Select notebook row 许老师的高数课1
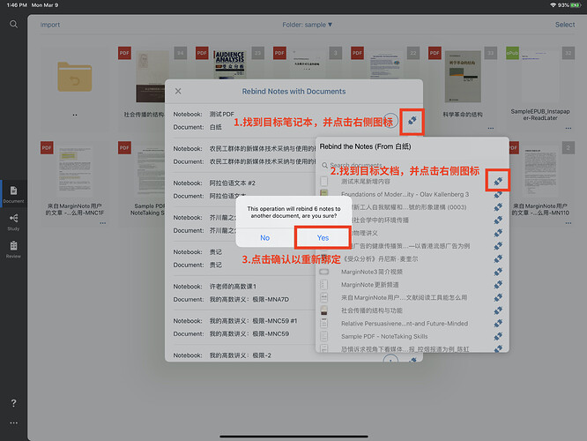587x441 pixels. click(x=241, y=293)
